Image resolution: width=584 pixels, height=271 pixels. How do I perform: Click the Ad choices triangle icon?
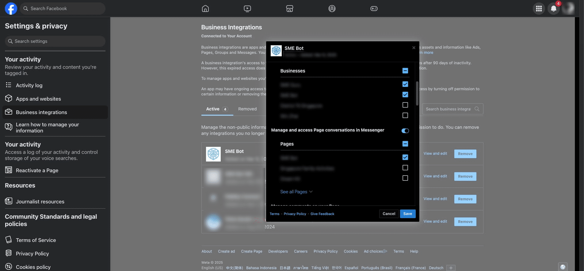385,251
